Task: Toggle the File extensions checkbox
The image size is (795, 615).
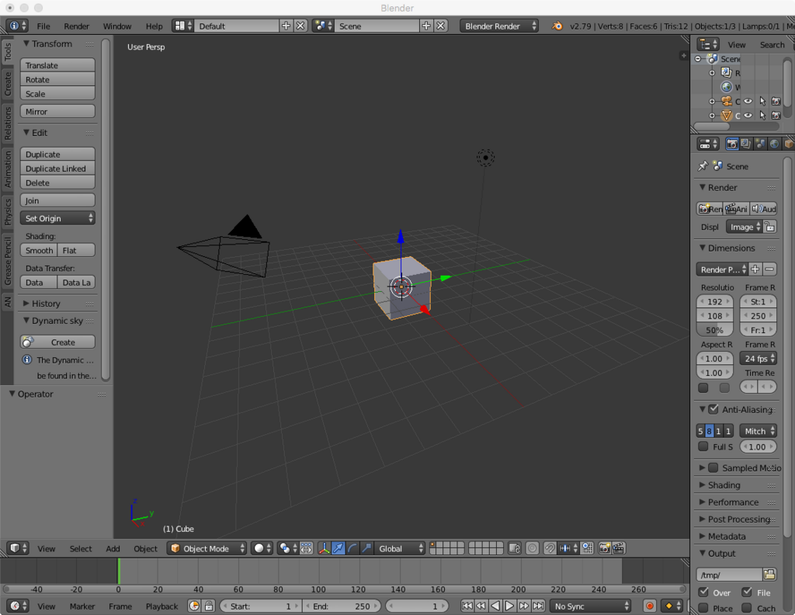Action: pos(747,592)
